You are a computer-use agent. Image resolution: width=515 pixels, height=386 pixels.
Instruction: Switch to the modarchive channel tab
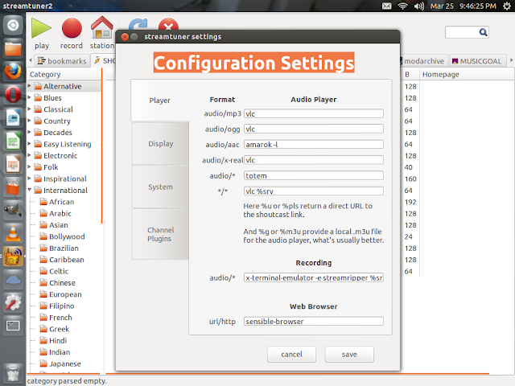[423, 61]
